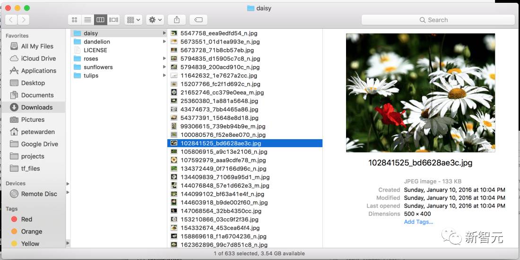Open the Action gear menu
The height and width of the screenshot is (260, 520).
point(155,20)
